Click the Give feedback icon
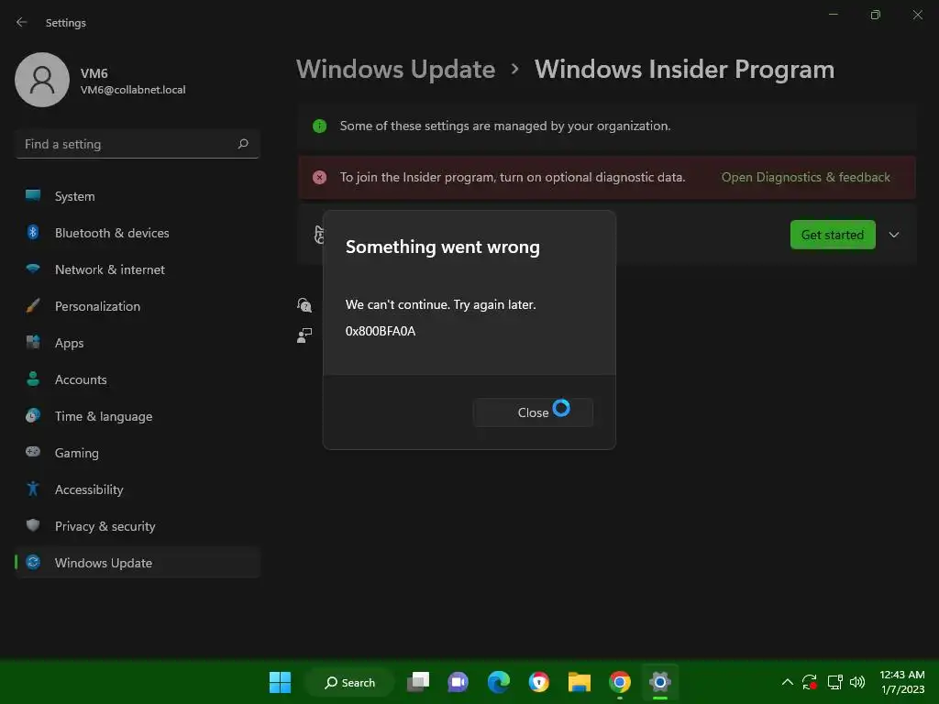Screen dimensions: 939x704 click(304, 335)
